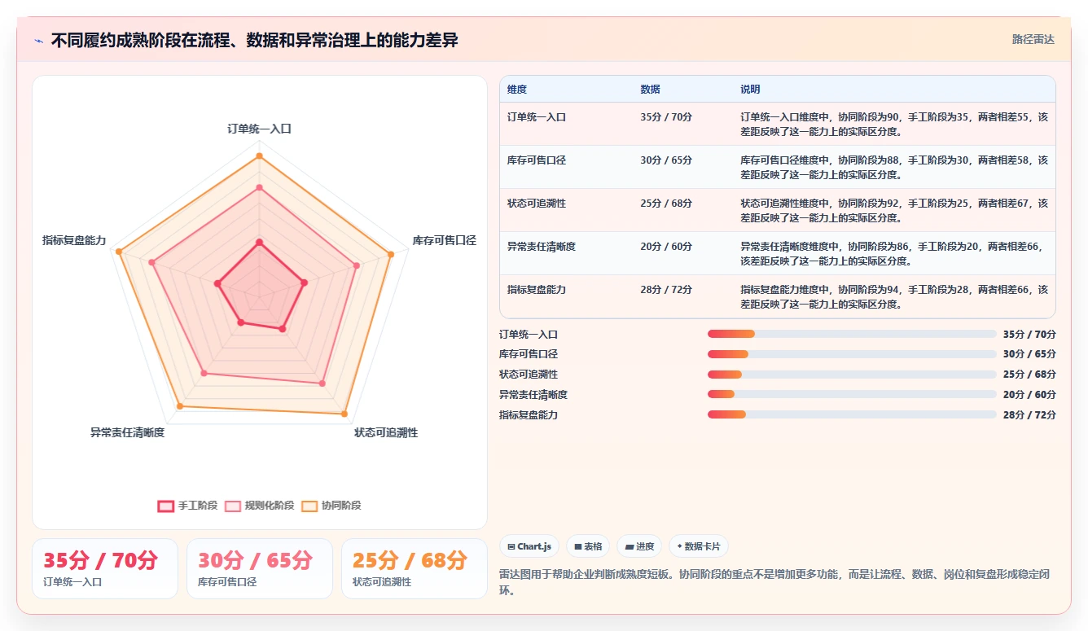This screenshot has height=631, width=1088.
Task: Click the 表格 tag
Action: (588, 546)
